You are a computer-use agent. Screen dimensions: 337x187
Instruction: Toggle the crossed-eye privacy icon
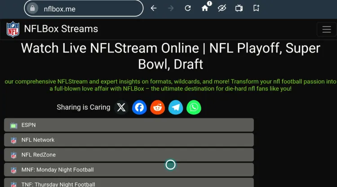[x=222, y=9]
